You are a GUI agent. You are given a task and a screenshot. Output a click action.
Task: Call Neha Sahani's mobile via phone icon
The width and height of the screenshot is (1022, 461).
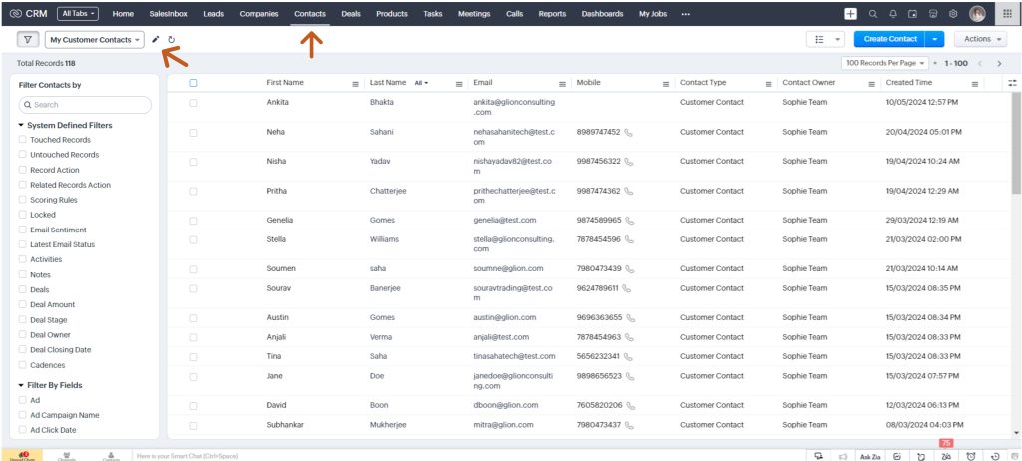pyautogui.click(x=629, y=132)
